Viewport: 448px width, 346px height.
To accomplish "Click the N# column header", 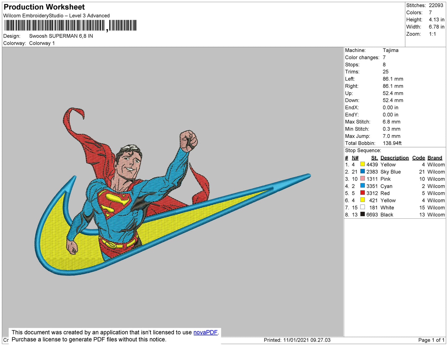I will click(x=355, y=158).
